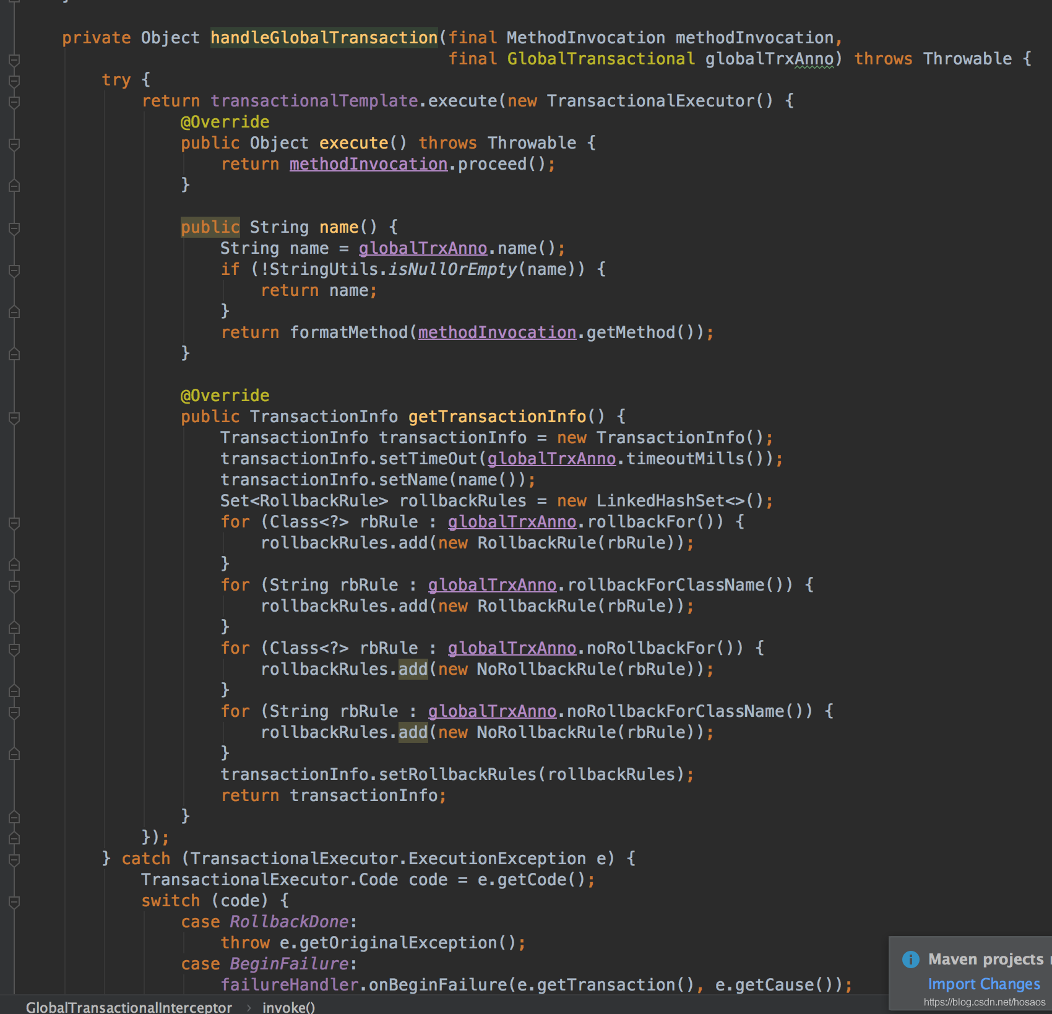The width and height of the screenshot is (1052, 1014).
Task: Collapse the noRollbackForClassName() for-loop fold
Action: point(14,712)
